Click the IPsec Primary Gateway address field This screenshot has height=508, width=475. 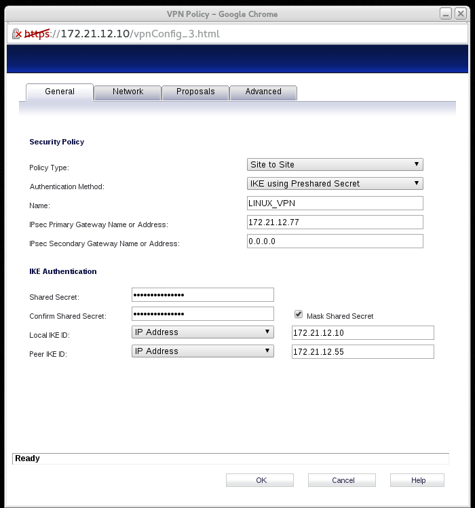(335, 222)
